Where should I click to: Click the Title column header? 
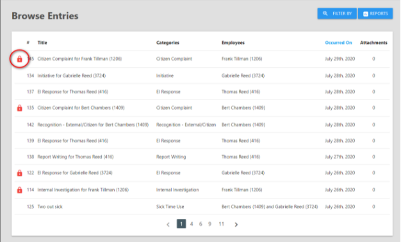pos(42,43)
